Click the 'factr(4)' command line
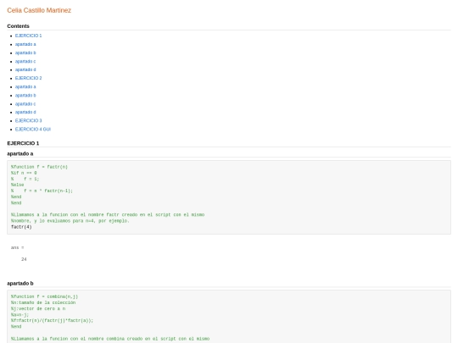 coord(21,227)
